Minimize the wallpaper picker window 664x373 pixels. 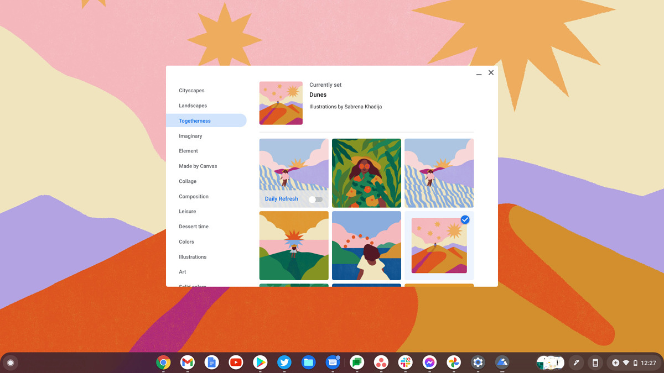click(x=479, y=73)
